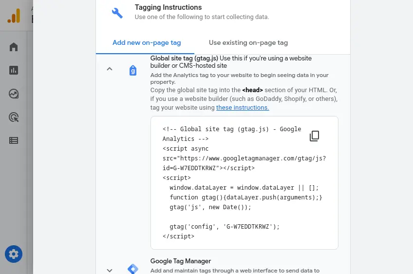This screenshot has height=274, width=413.
Task: Click the window.dataLayer code line
Action: 244,188
